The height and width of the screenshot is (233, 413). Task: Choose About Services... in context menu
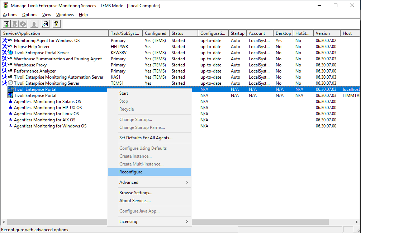pyautogui.click(x=149, y=201)
